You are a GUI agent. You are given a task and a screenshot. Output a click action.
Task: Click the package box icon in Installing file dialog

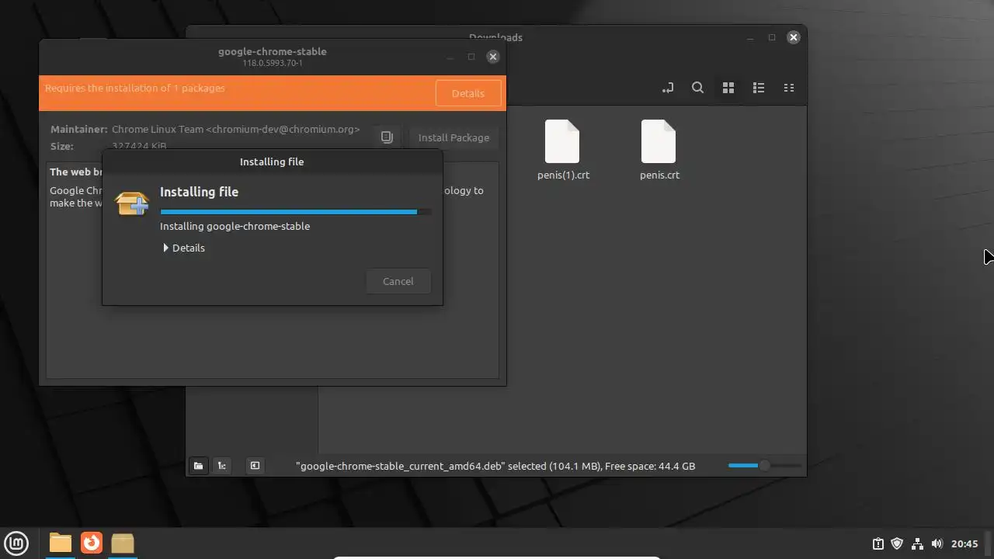[132, 203]
